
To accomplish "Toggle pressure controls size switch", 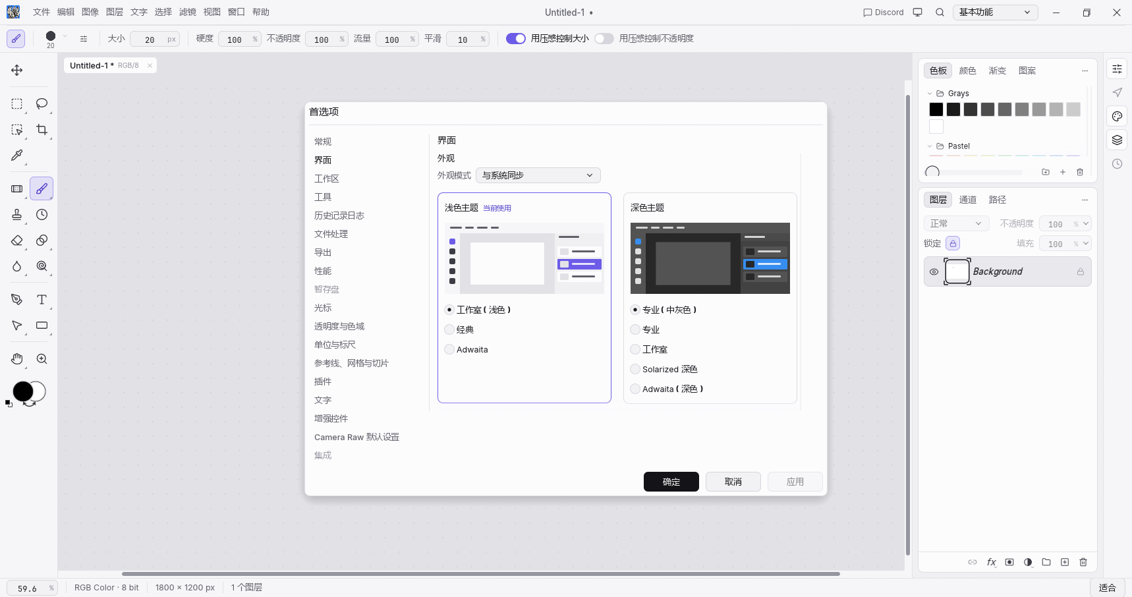I will (516, 39).
